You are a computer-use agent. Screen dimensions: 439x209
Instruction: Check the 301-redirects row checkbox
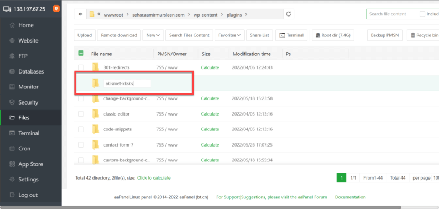[81, 67]
